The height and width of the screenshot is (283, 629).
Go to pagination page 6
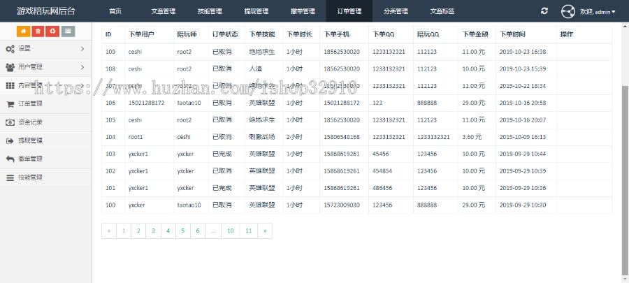tap(198, 231)
